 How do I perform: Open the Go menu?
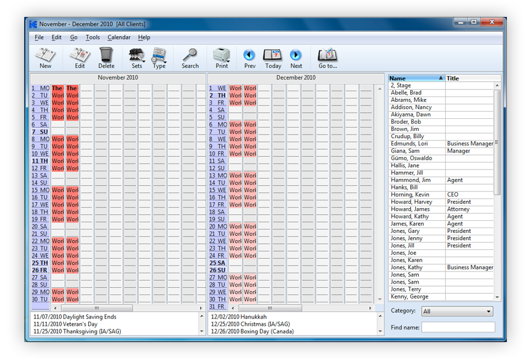tap(74, 37)
